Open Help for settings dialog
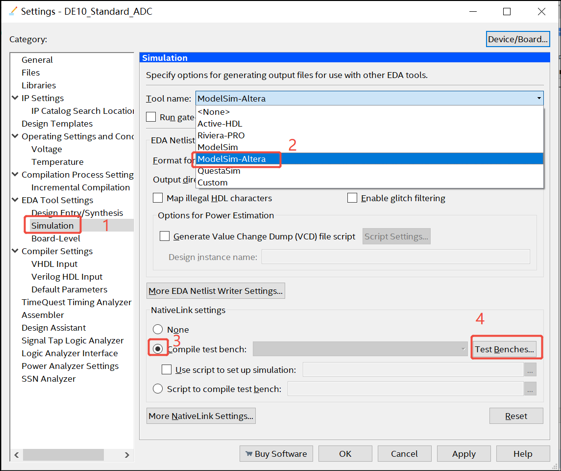The height and width of the screenshot is (471, 561). click(523, 454)
